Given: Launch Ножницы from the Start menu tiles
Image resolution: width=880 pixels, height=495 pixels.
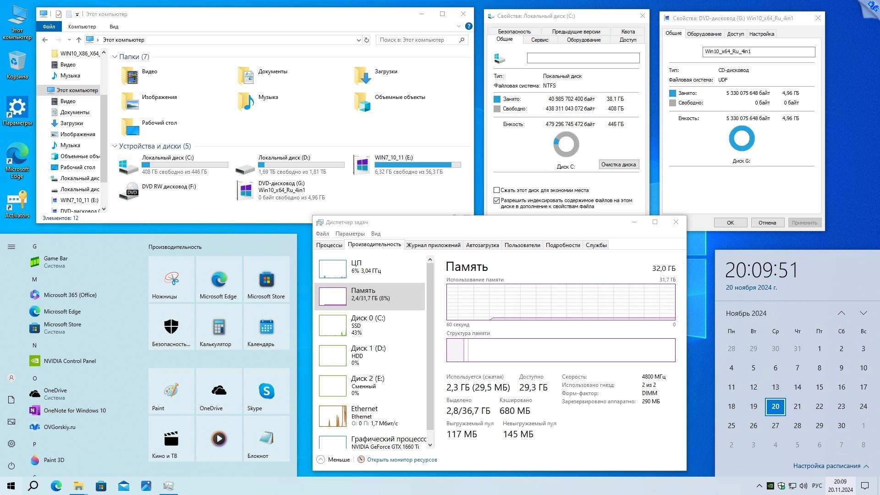Looking at the screenshot, I should click(x=170, y=280).
